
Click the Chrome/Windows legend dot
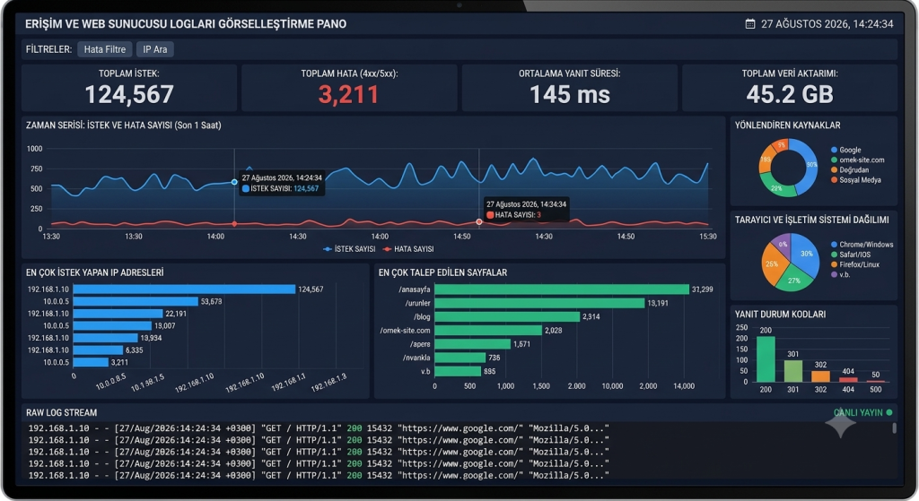[x=834, y=245]
